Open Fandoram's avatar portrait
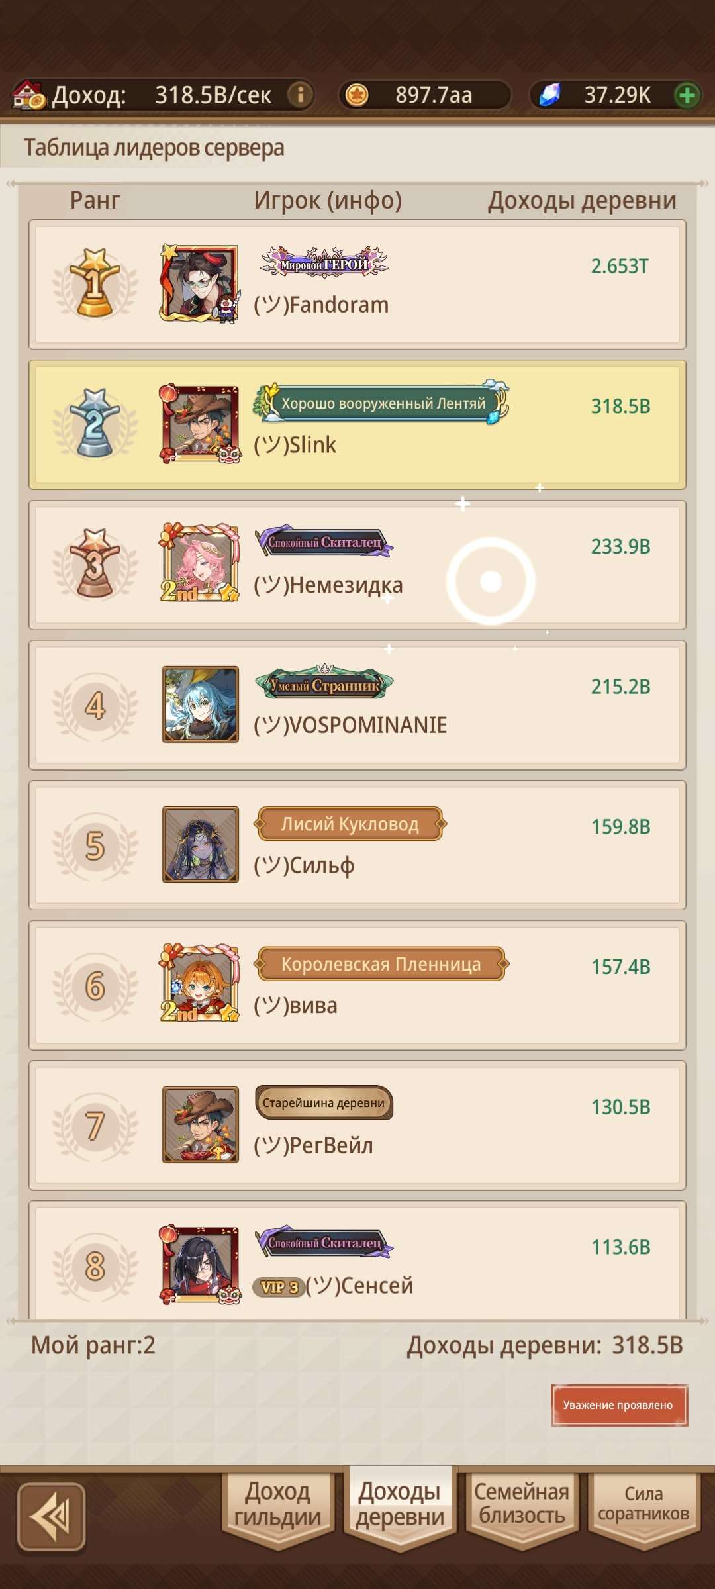715x1589 pixels. pos(200,283)
